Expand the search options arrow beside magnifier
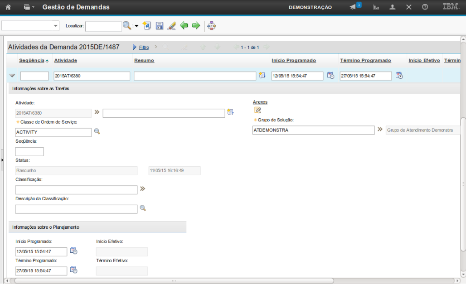Viewport: 466px width, 284px height. (136, 26)
